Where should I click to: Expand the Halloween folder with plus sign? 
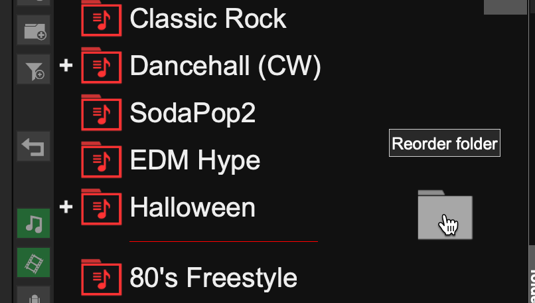pos(66,207)
